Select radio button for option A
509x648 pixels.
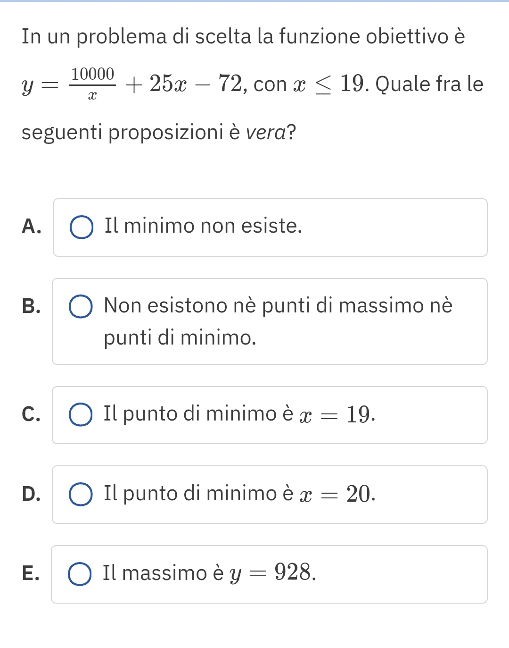click(x=82, y=227)
